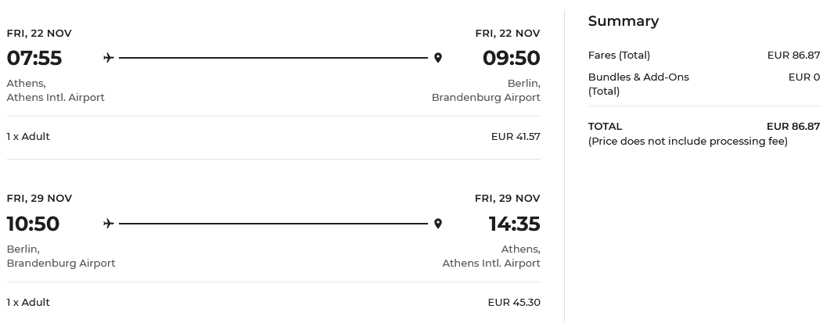Click the EUR 45.30 adult fare

(513, 302)
